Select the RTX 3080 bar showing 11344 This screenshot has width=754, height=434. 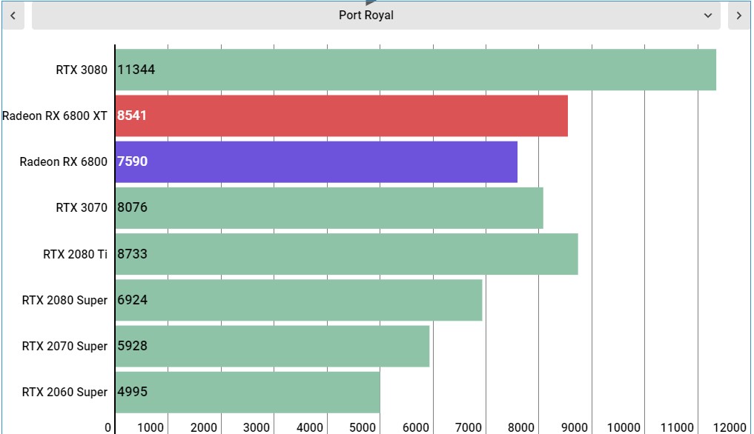[x=416, y=70]
